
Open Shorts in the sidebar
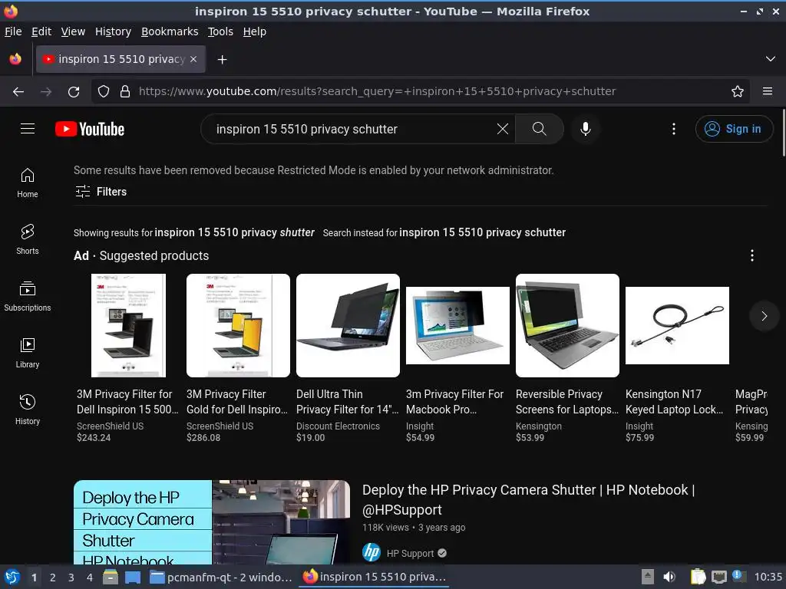tap(28, 239)
